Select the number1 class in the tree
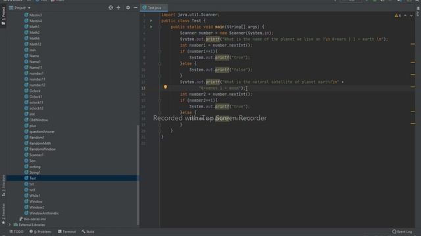Viewport: 421px width, 236px height. (x=36, y=73)
